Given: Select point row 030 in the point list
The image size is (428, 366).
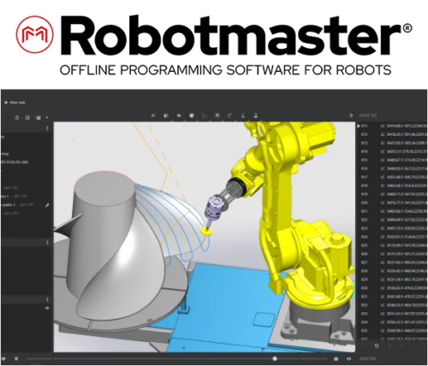Looking at the screenshot, I should tap(393, 288).
